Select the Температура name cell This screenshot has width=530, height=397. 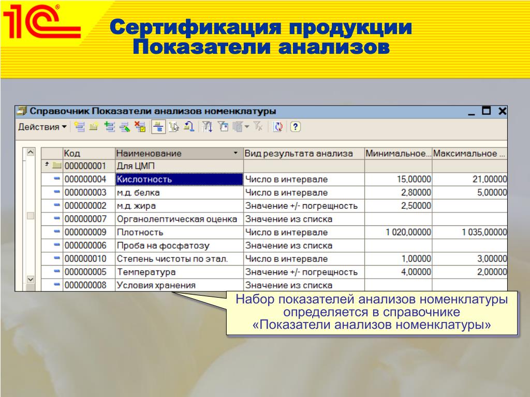pos(179,272)
